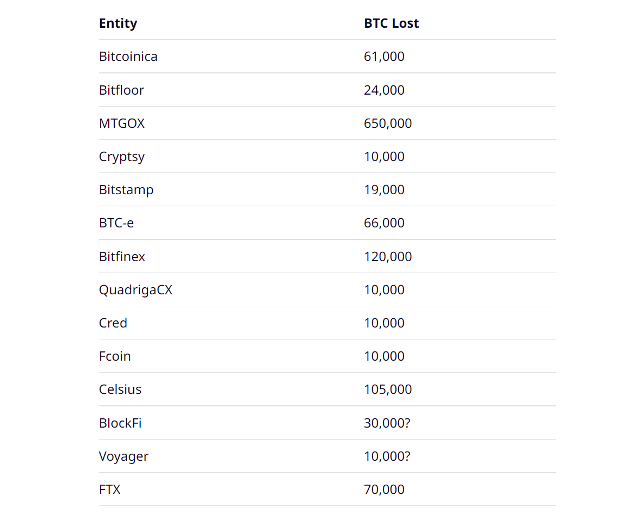Click the FTX entity cell

(x=110, y=490)
